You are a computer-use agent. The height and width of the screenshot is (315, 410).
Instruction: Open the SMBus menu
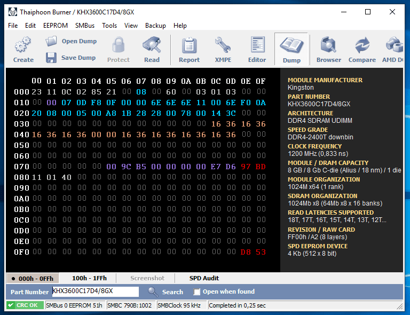[85, 26]
